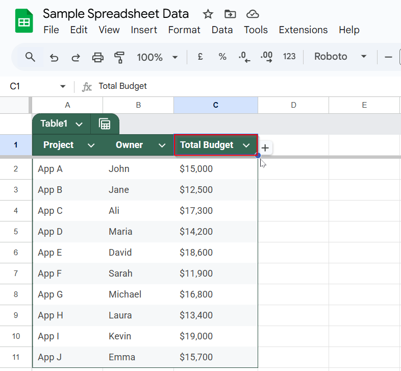Select cell containing $18,600
Viewport: 401px width, 371px height.
point(216,253)
